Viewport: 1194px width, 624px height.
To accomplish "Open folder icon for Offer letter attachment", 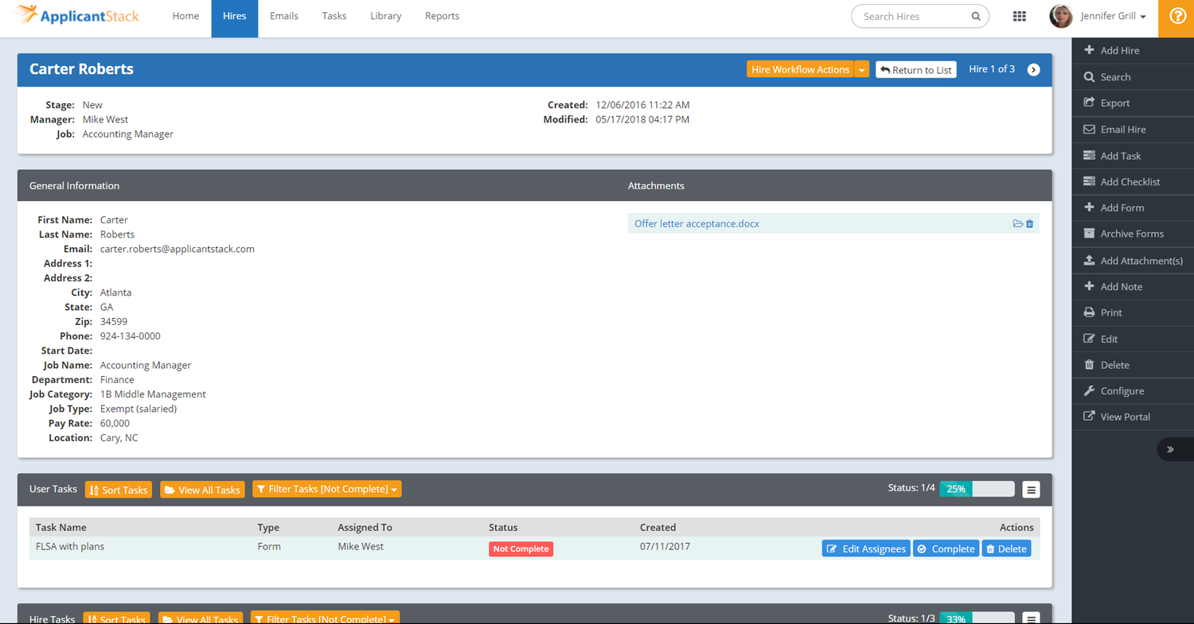I will point(1017,224).
